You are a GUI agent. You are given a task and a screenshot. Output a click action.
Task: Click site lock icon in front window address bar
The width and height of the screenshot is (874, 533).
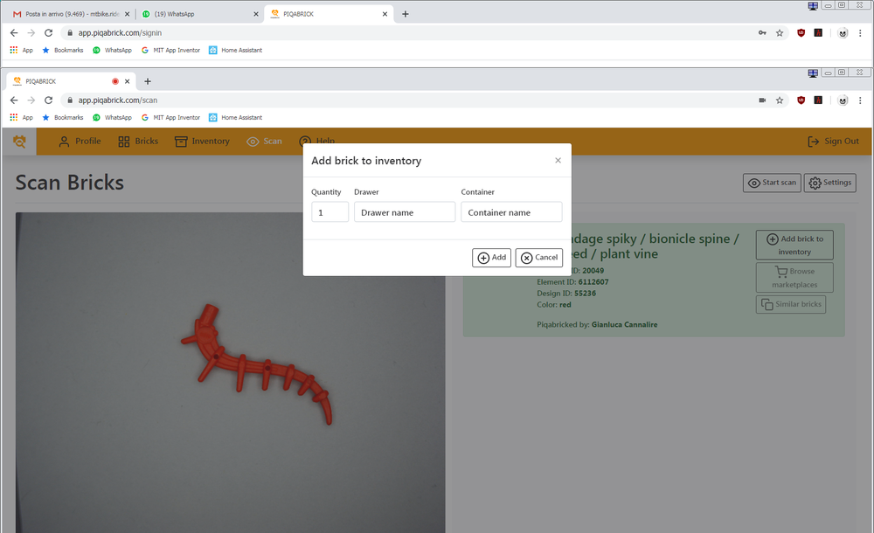point(70,100)
